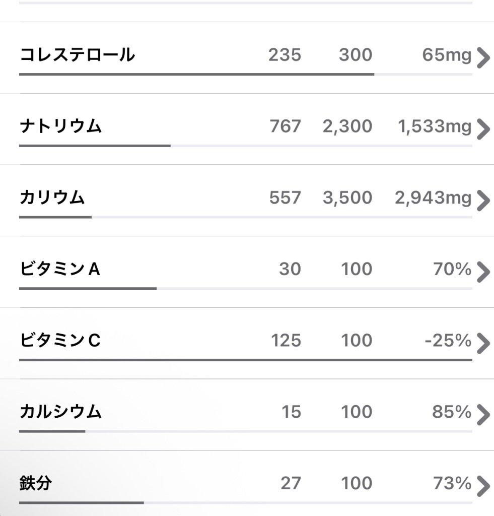Open the コレステロール detail chevron

(x=483, y=58)
